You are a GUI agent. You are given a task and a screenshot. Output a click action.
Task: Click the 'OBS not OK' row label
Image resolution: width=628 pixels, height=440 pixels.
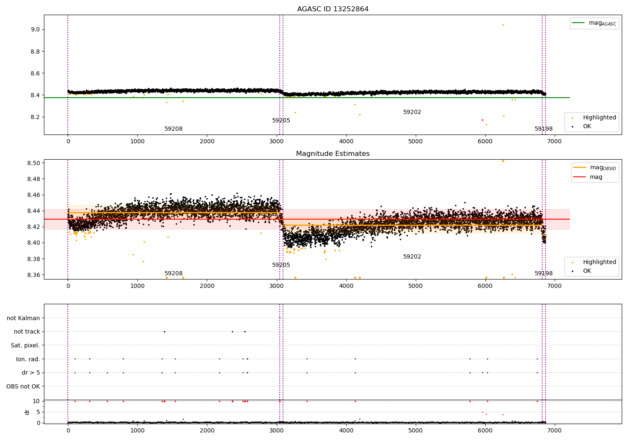tap(23, 386)
